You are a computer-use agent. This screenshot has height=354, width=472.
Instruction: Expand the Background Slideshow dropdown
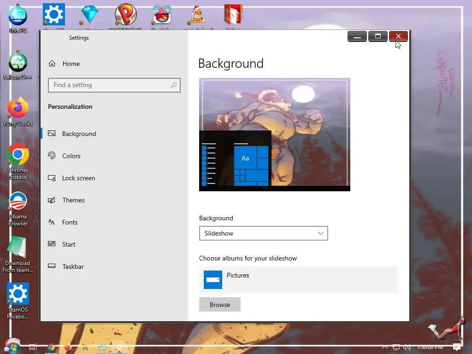pyautogui.click(x=263, y=233)
